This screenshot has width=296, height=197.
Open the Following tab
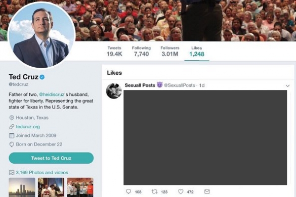pyautogui.click(x=141, y=52)
